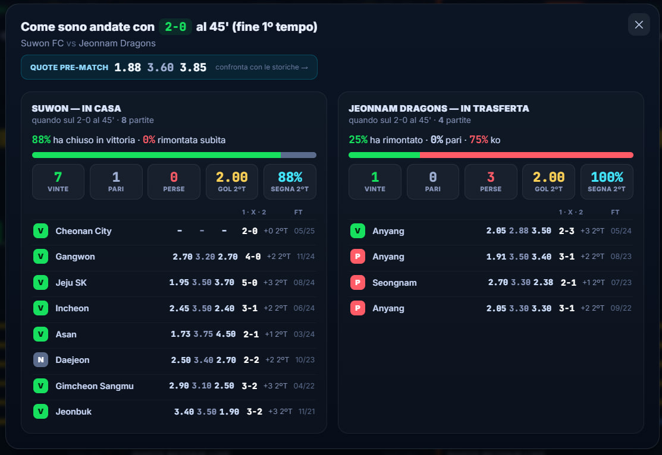This screenshot has width=662, height=455.
Task: Click the QUOTE PRE-MATCH label
Action: pyautogui.click(x=69, y=68)
